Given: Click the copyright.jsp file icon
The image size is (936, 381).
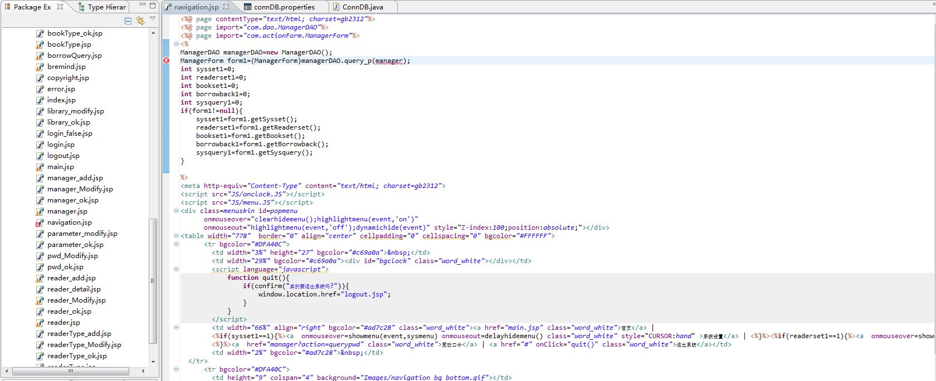Looking at the screenshot, I should pyautogui.click(x=40, y=78).
